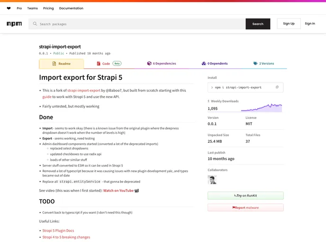Click the Total Files value 37

pos(248,141)
